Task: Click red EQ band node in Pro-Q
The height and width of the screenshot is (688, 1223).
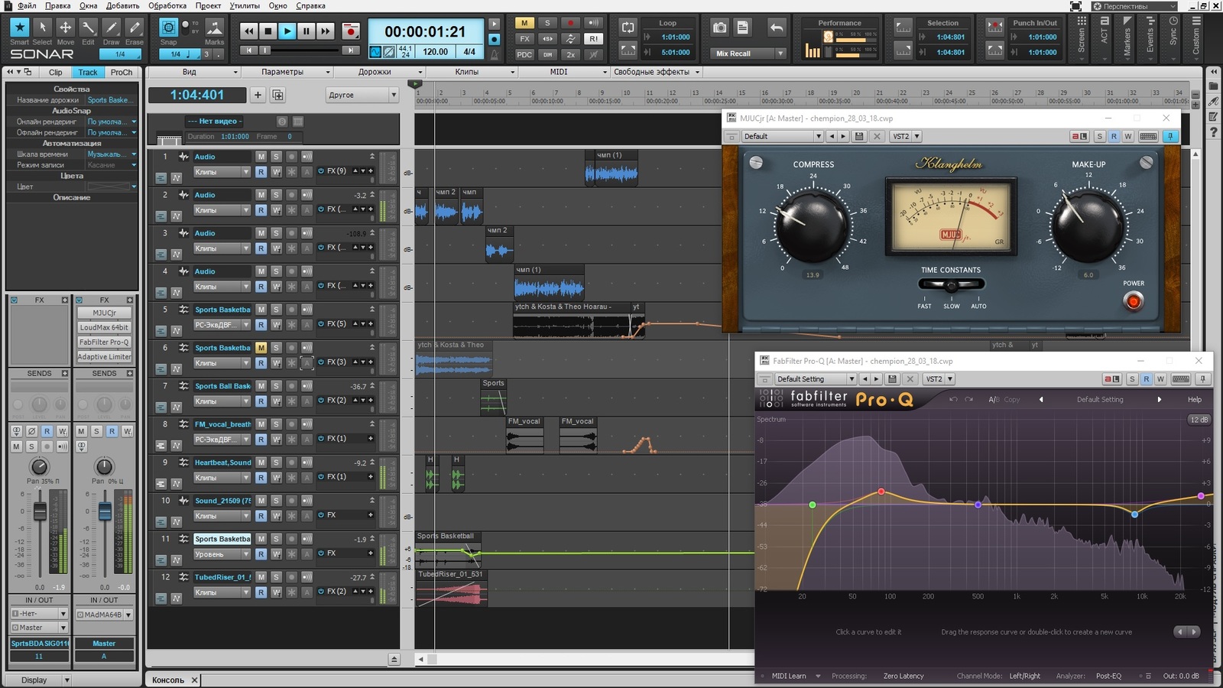Action: pyautogui.click(x=881, y=492)
